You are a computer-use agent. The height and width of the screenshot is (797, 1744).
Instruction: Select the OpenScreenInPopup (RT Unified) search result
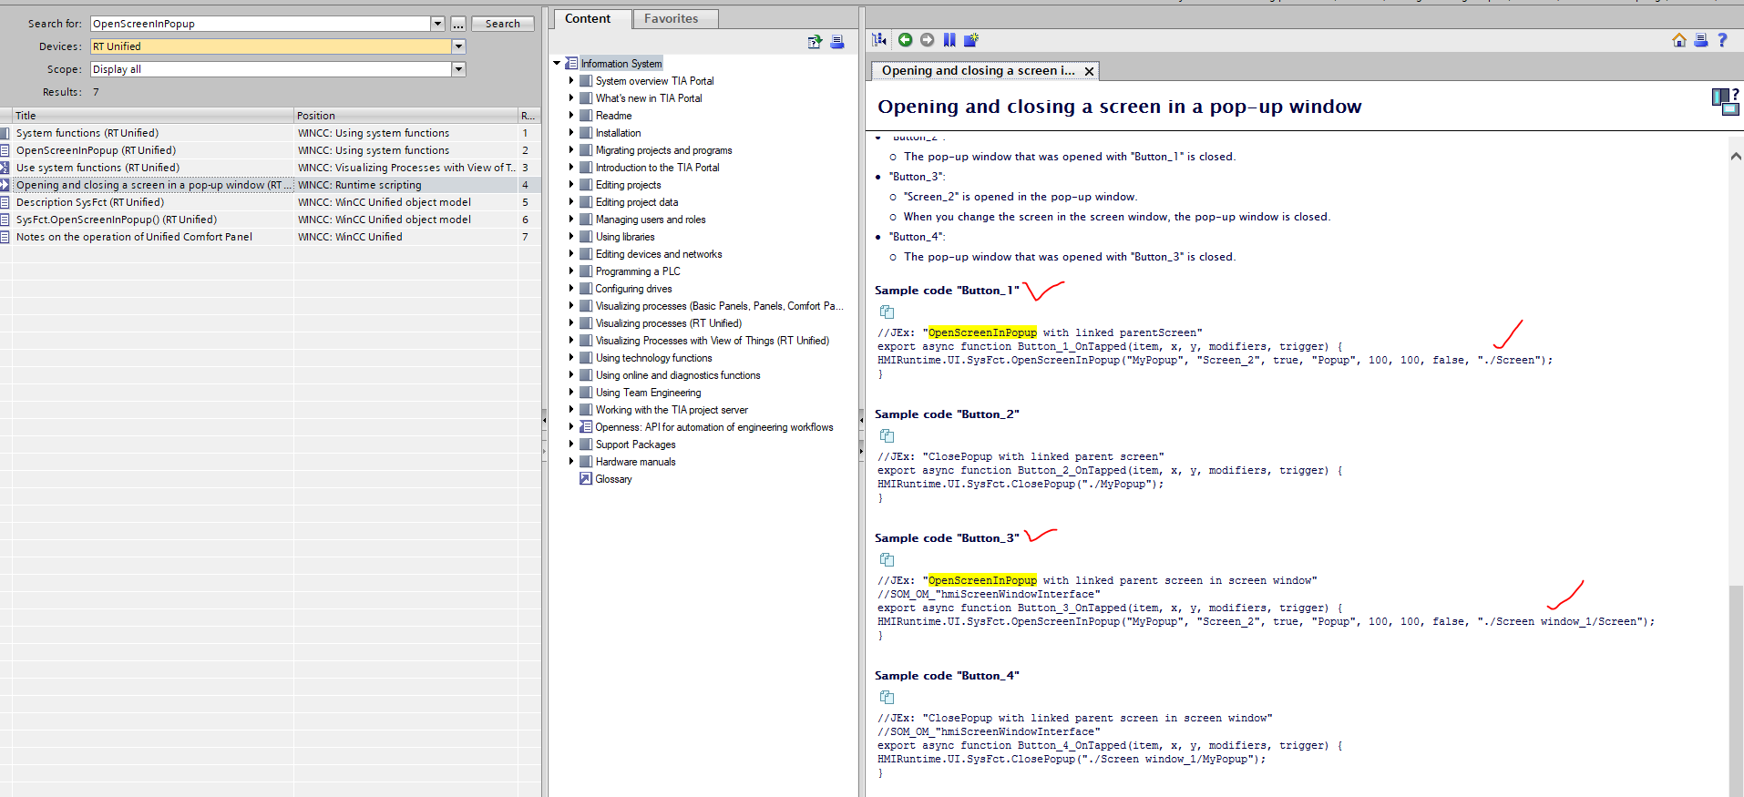click(x=96, y=150)
